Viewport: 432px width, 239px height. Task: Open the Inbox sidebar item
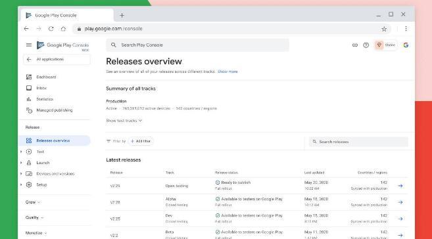coord(36,88)
